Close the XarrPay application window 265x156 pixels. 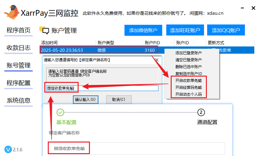(x=253, y=8)
